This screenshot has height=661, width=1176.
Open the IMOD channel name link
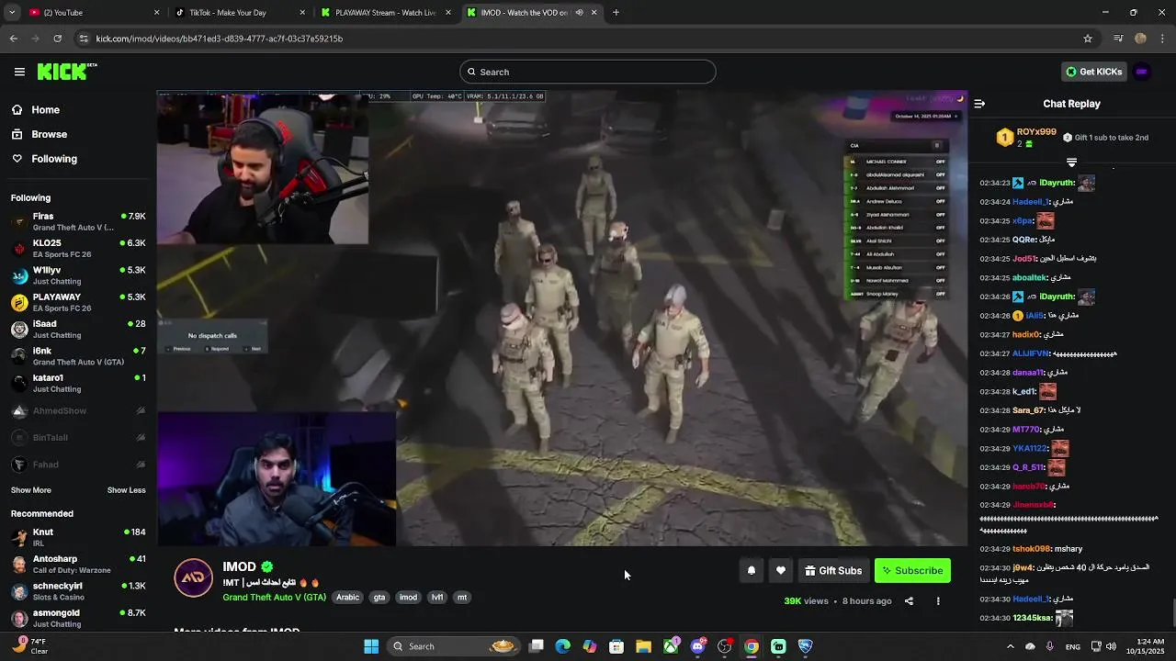point(239,567)
